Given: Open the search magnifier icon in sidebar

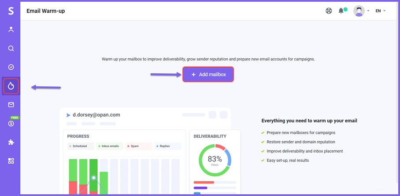Looking at the screenshot, I should coord(11,49).
